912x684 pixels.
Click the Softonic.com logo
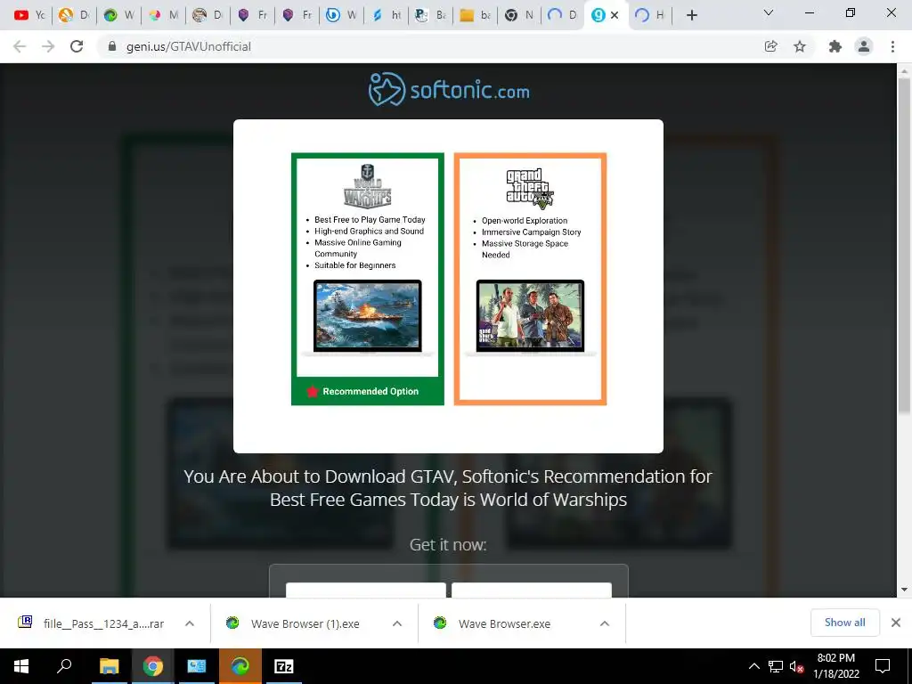point(449,90)
